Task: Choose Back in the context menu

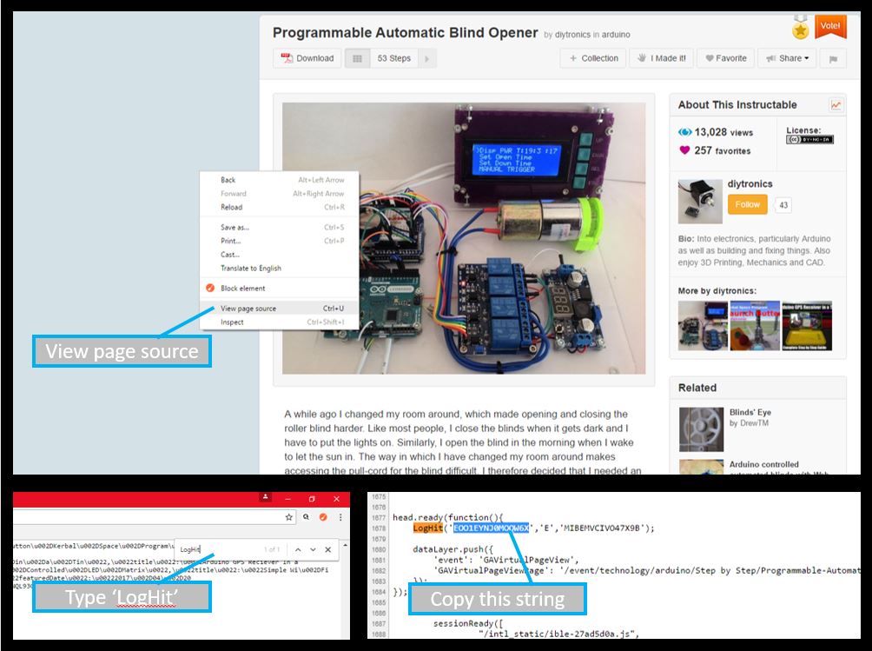Action: coord(279,180)
